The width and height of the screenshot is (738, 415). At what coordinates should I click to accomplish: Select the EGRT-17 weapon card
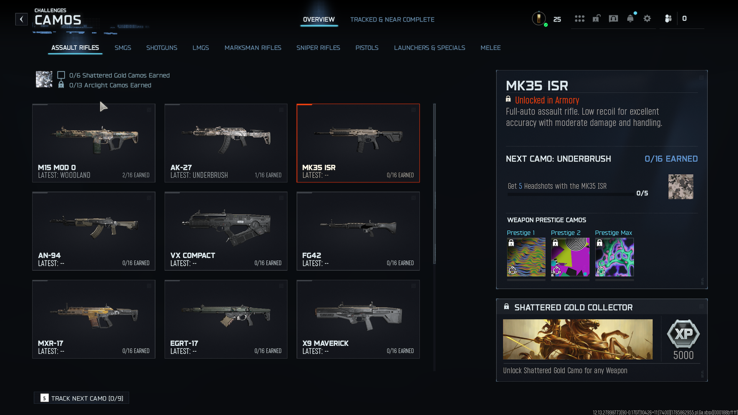point(226,319)
